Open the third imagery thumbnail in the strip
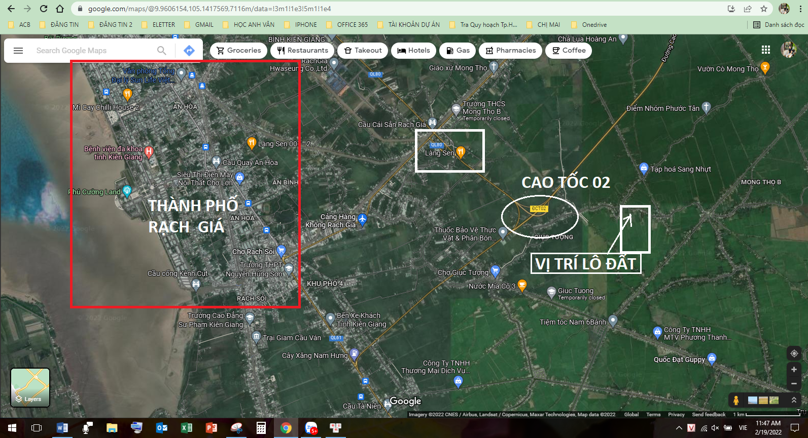 774,401
